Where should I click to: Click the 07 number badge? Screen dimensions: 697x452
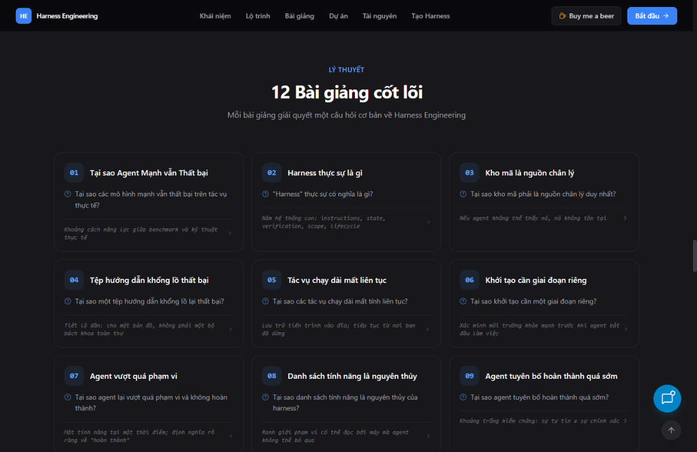[x=74, y=376]
